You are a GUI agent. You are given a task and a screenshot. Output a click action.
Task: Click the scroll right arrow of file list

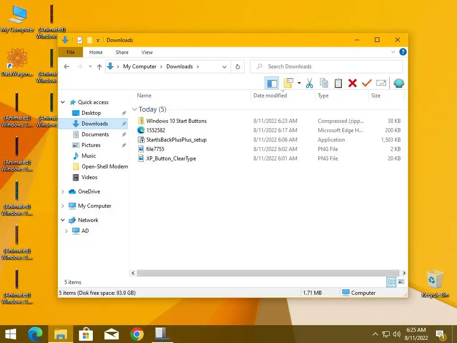[x=404, y=273]
